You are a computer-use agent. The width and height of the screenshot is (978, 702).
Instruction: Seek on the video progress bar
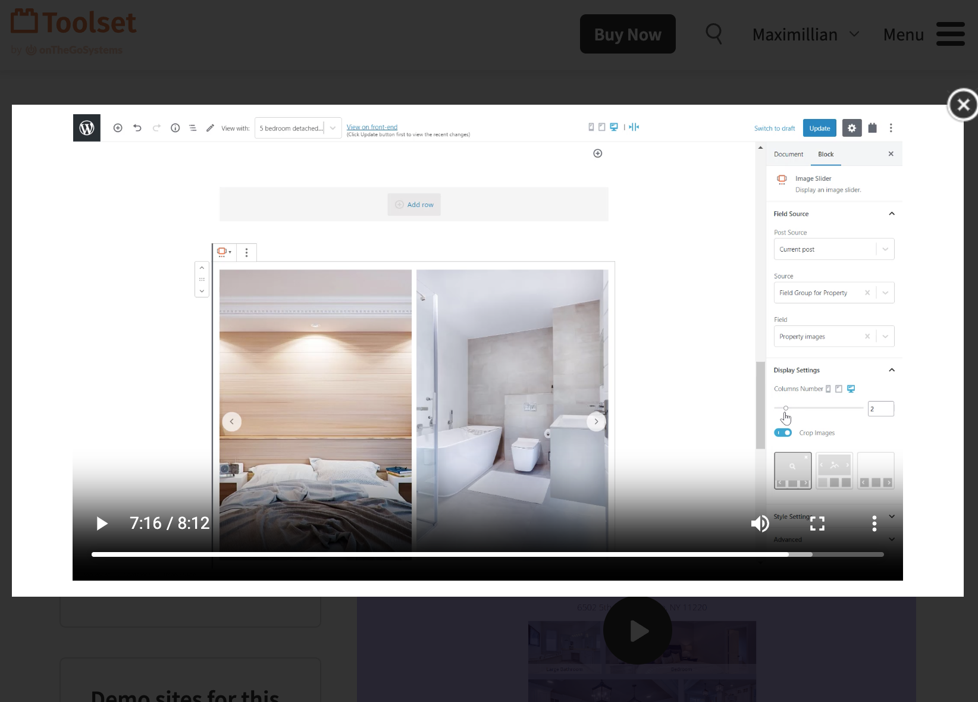point(487,554)
